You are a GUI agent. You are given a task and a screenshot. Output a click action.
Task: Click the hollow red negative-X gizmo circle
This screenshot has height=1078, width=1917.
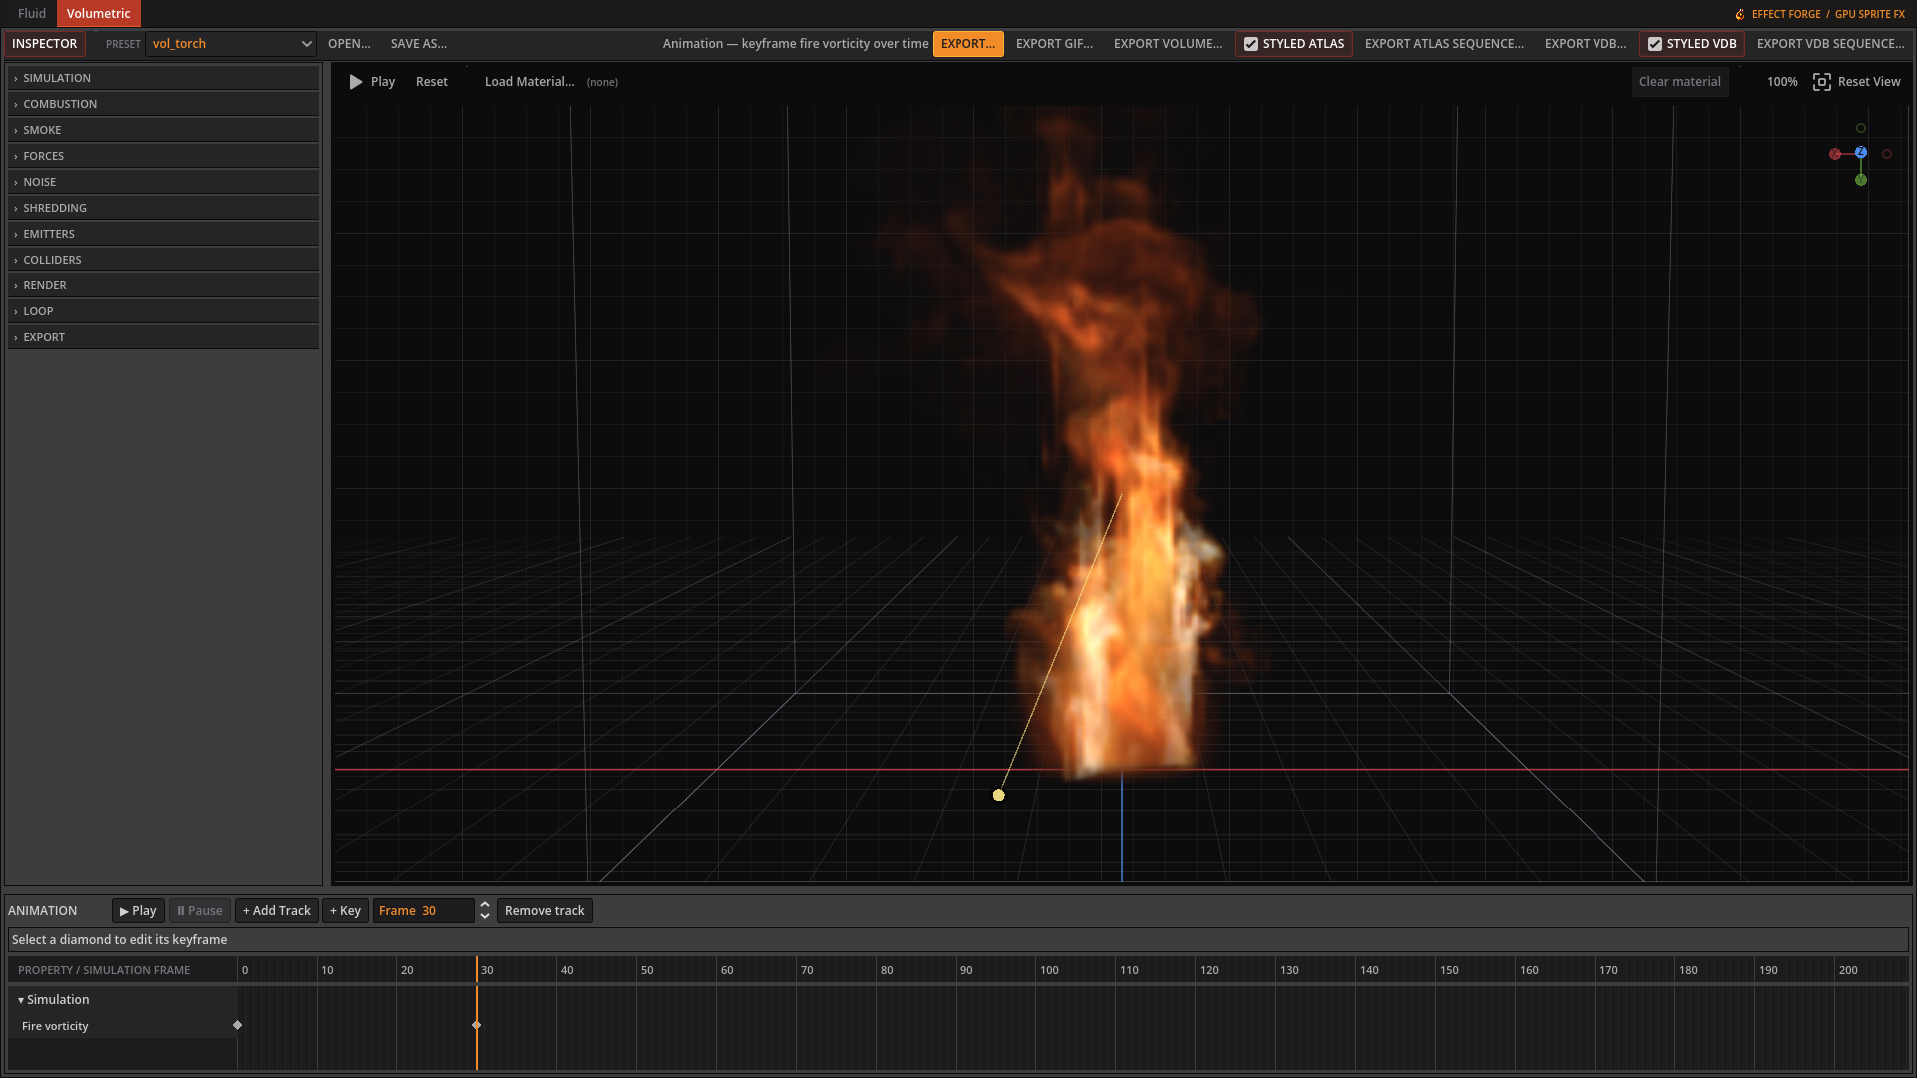1887,154
